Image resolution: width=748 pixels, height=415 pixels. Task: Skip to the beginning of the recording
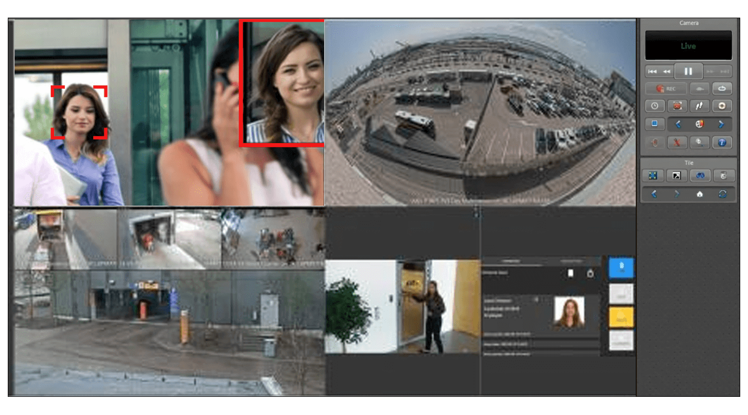pos(652,72)
